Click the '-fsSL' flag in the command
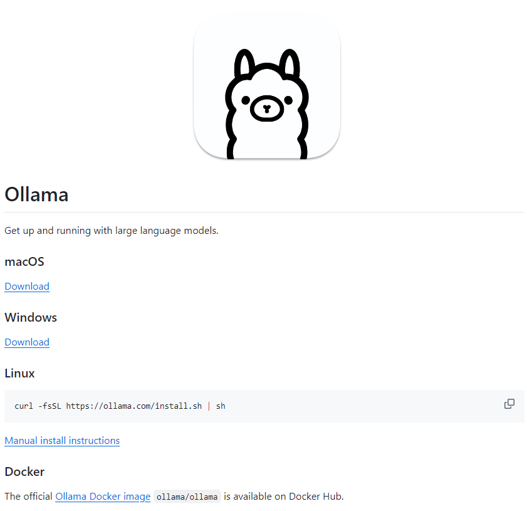This screenshot has height=511, width=527. pos(50,406)
